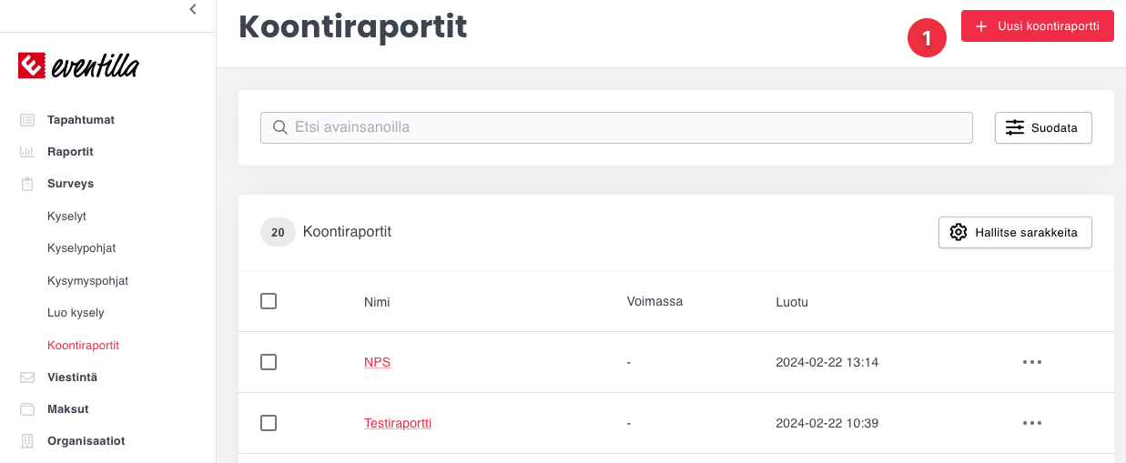Image resolution: width=1126 pixels, height=463 pixels.
Task: Click the Luotu column header
Action: point(792,302)
